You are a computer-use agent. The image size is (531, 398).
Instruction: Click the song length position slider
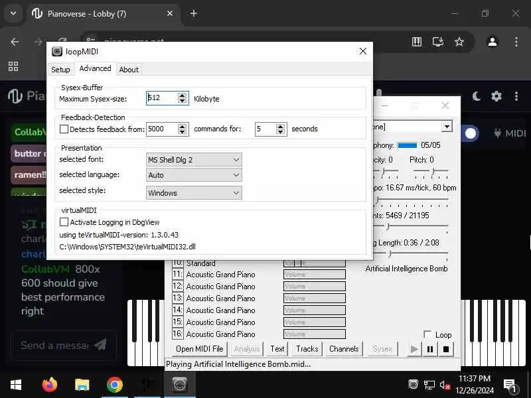click(390, 253)
